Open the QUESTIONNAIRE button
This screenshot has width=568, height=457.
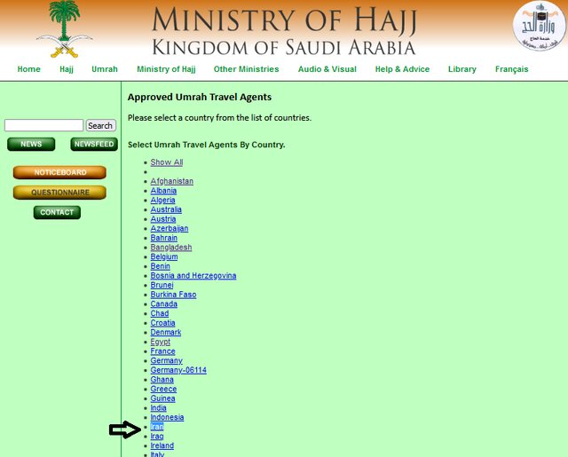click(x=59, y=193)
